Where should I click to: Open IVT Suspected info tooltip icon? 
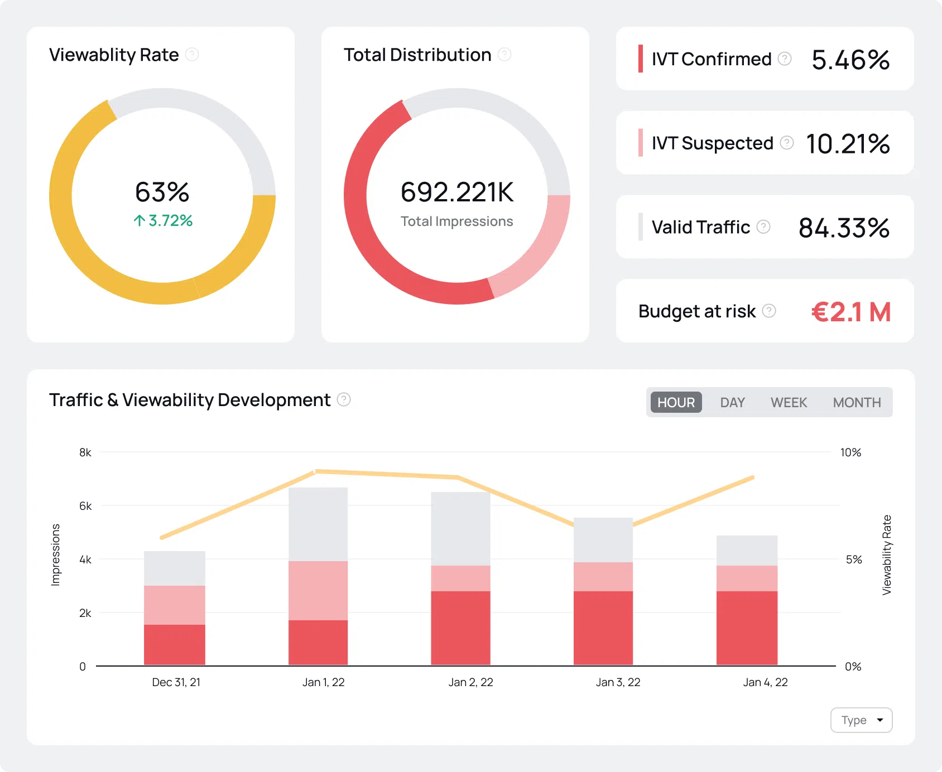click(787, 143)
